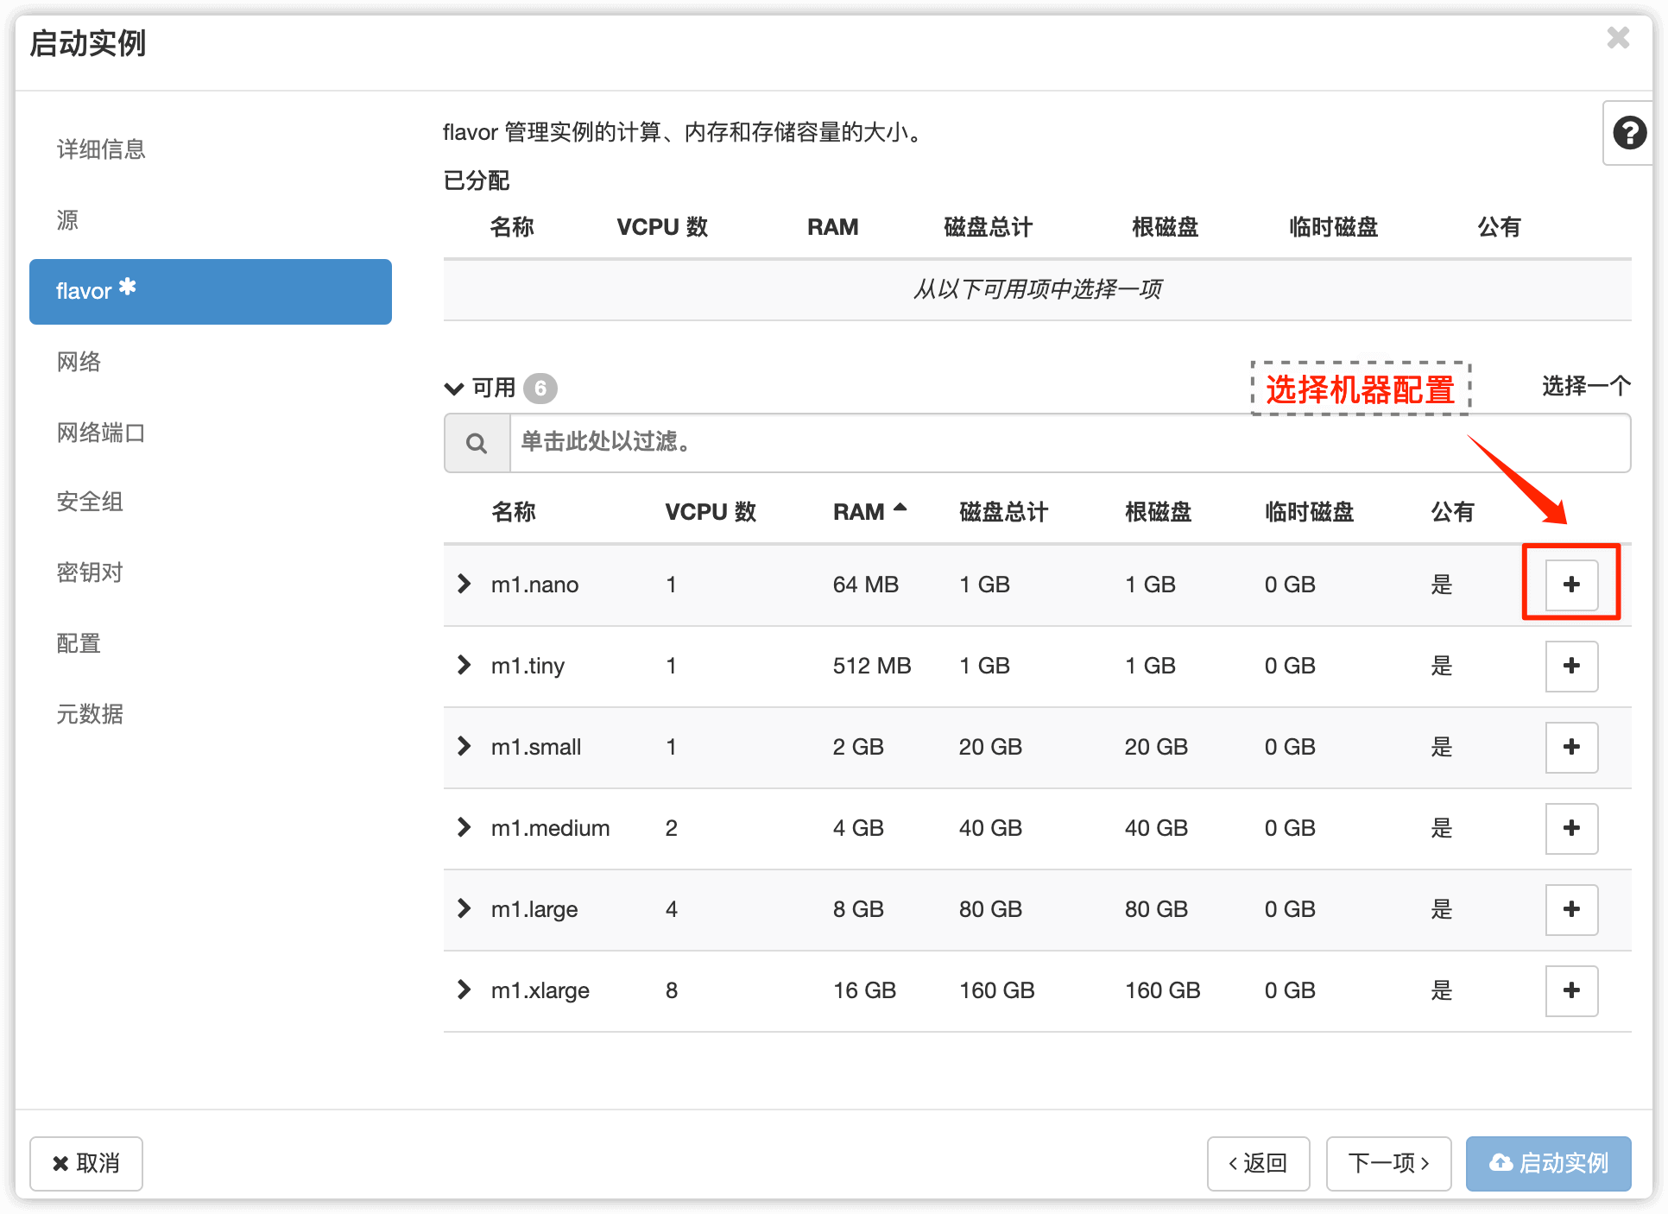The height and width of the screenshot is (1214, 1668).
Task: Add the m1.xlarge flavor with plus button
Action: [1570, 990]
